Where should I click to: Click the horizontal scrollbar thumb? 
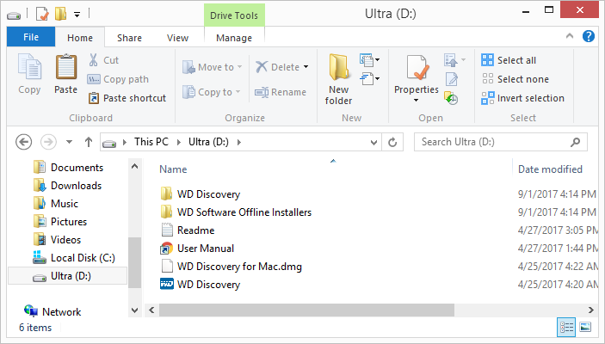[306, 310]
